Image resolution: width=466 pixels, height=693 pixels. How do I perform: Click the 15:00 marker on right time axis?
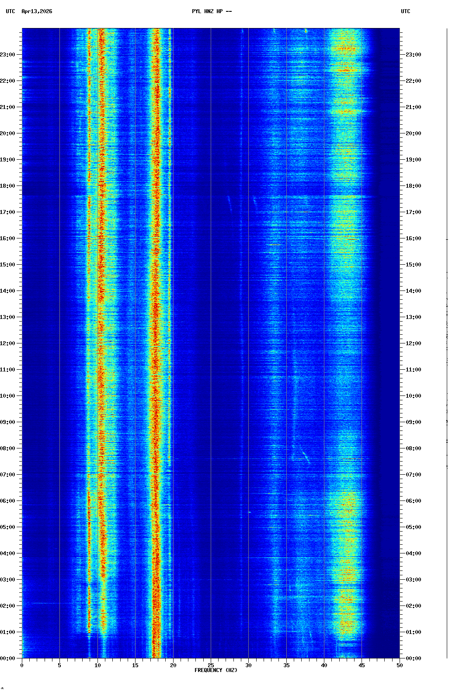tap(413, 265)
